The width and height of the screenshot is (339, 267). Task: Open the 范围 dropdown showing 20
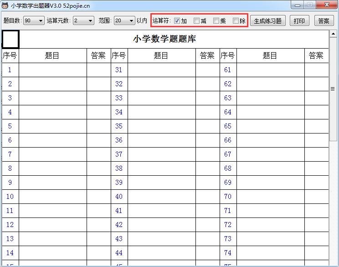click(124, 21)
